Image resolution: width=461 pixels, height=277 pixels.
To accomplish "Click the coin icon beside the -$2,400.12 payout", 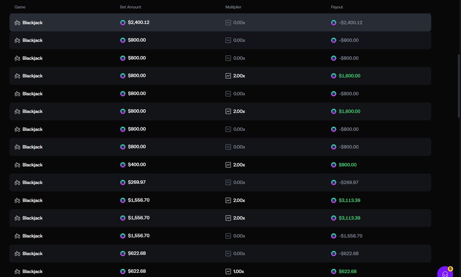I will point(333,23).
